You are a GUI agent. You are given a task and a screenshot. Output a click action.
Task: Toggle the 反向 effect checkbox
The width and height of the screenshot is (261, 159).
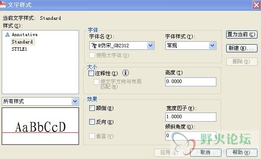click(x=92, y=122)
